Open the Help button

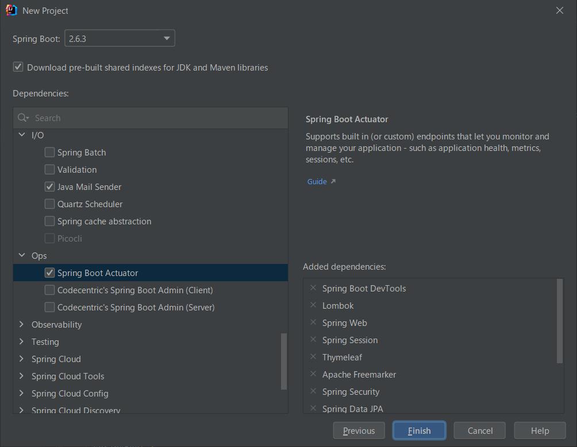tap(540, 430)
